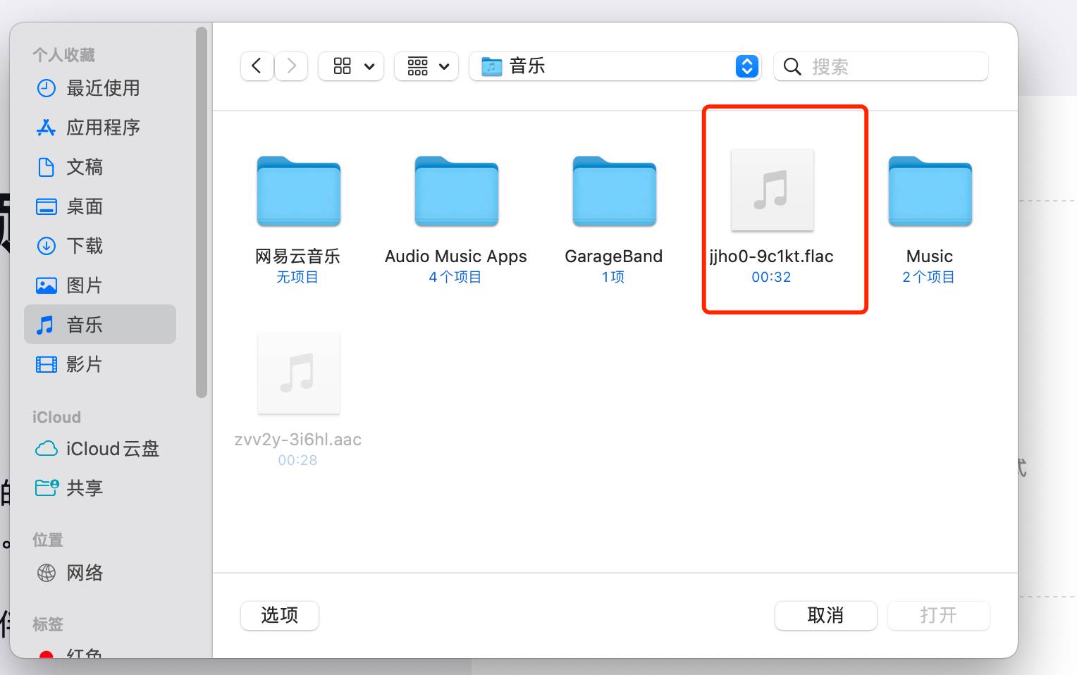Click the Audio Music Apps label
The image size is (1077, 675).
tap(456, 256)
